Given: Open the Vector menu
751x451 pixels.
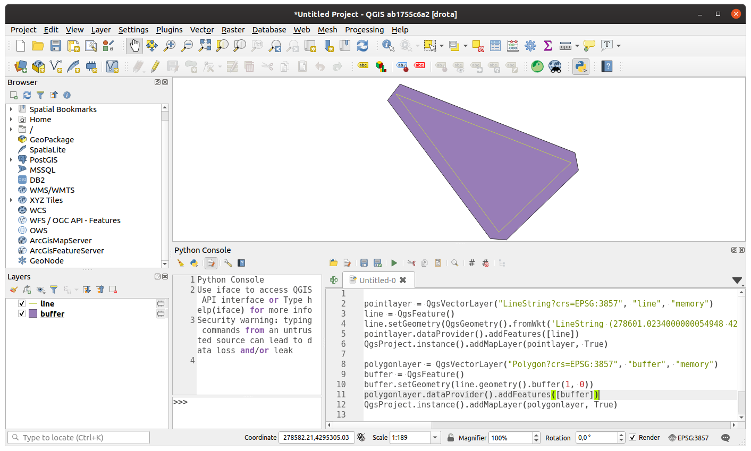Looking at the screenshot, I should tap(201, 30).
